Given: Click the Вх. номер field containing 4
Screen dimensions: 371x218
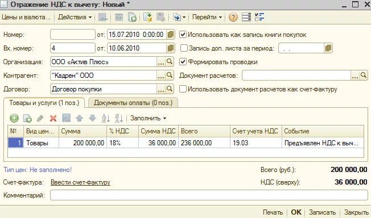Looking at the screenshot, I should [73, 48].
